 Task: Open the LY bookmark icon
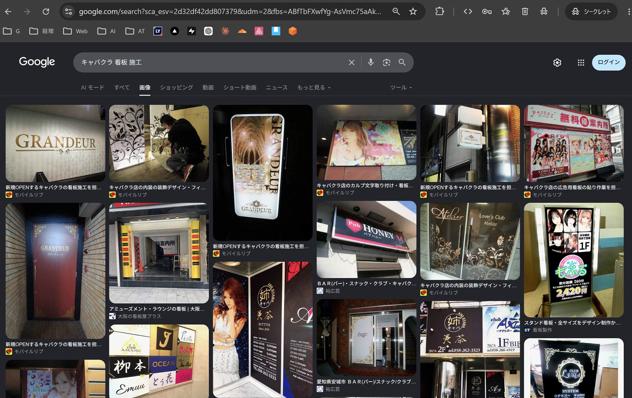click(x=158, y=31)
